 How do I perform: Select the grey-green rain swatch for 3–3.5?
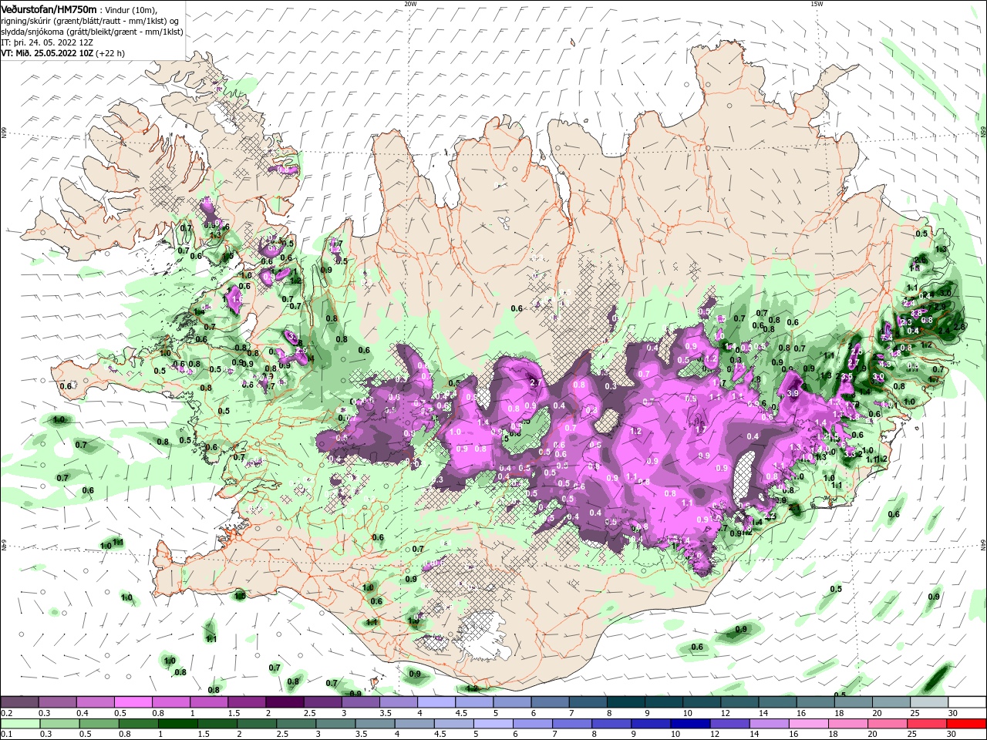pos(335,724)
